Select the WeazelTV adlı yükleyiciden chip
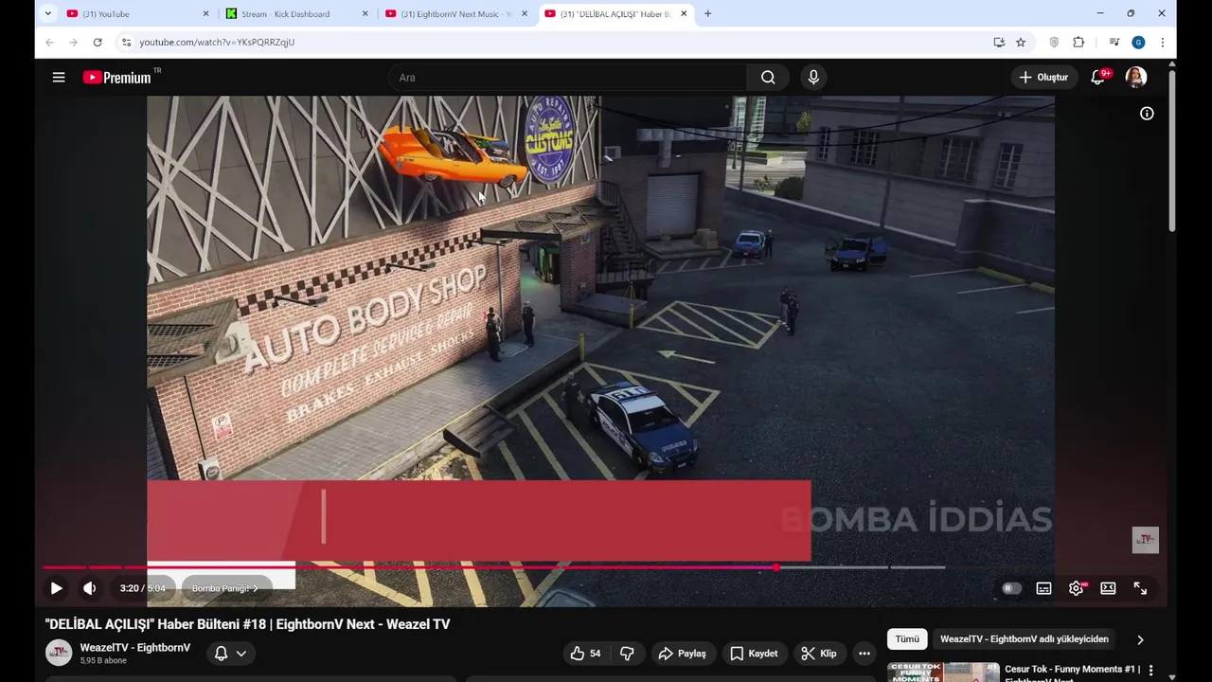Image resolution: width=1212 pixels, height=682 pixels. pyautogui.click(x=1025, y=639)
